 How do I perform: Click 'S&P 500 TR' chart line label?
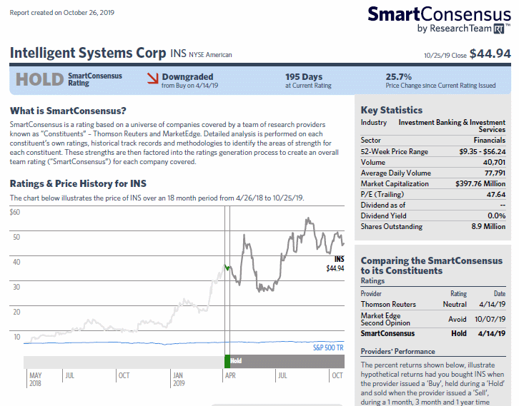(x=328, y=347)
